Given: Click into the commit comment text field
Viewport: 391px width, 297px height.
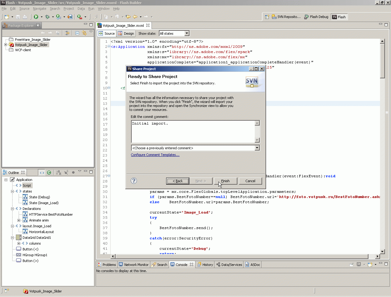Looking at the screenshot, I should tap(193, 132).
